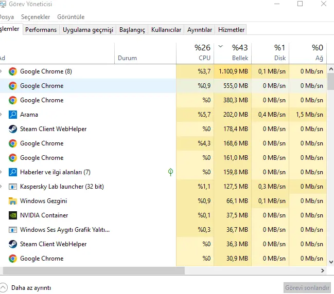
Task: Select the Steam Client WebHelper 178,4 MB row
Action: tap(163, 129)
